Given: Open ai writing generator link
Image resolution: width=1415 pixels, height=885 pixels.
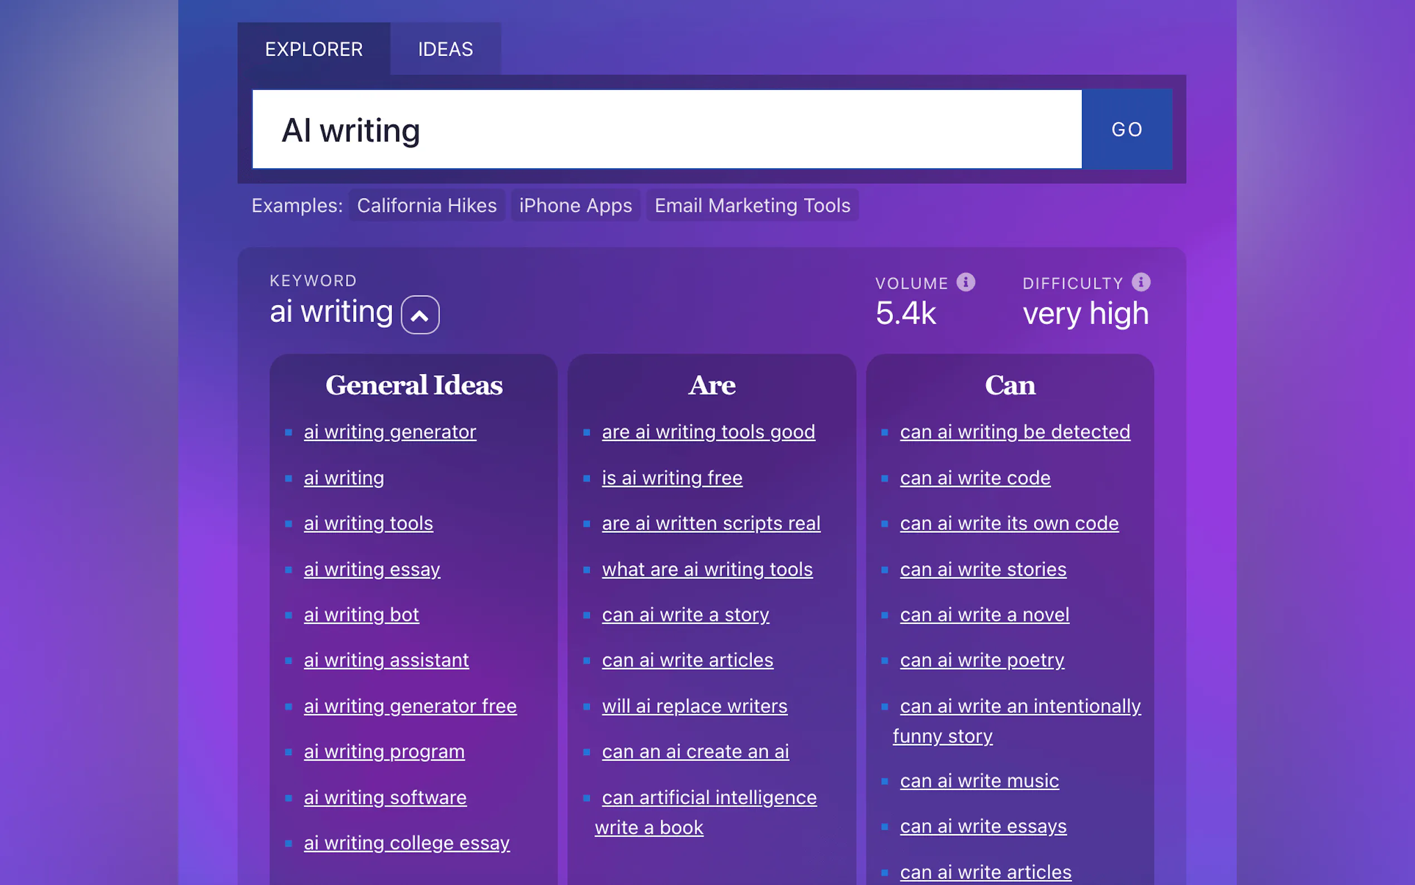Looking at the screenshot, I should point(389,432).
